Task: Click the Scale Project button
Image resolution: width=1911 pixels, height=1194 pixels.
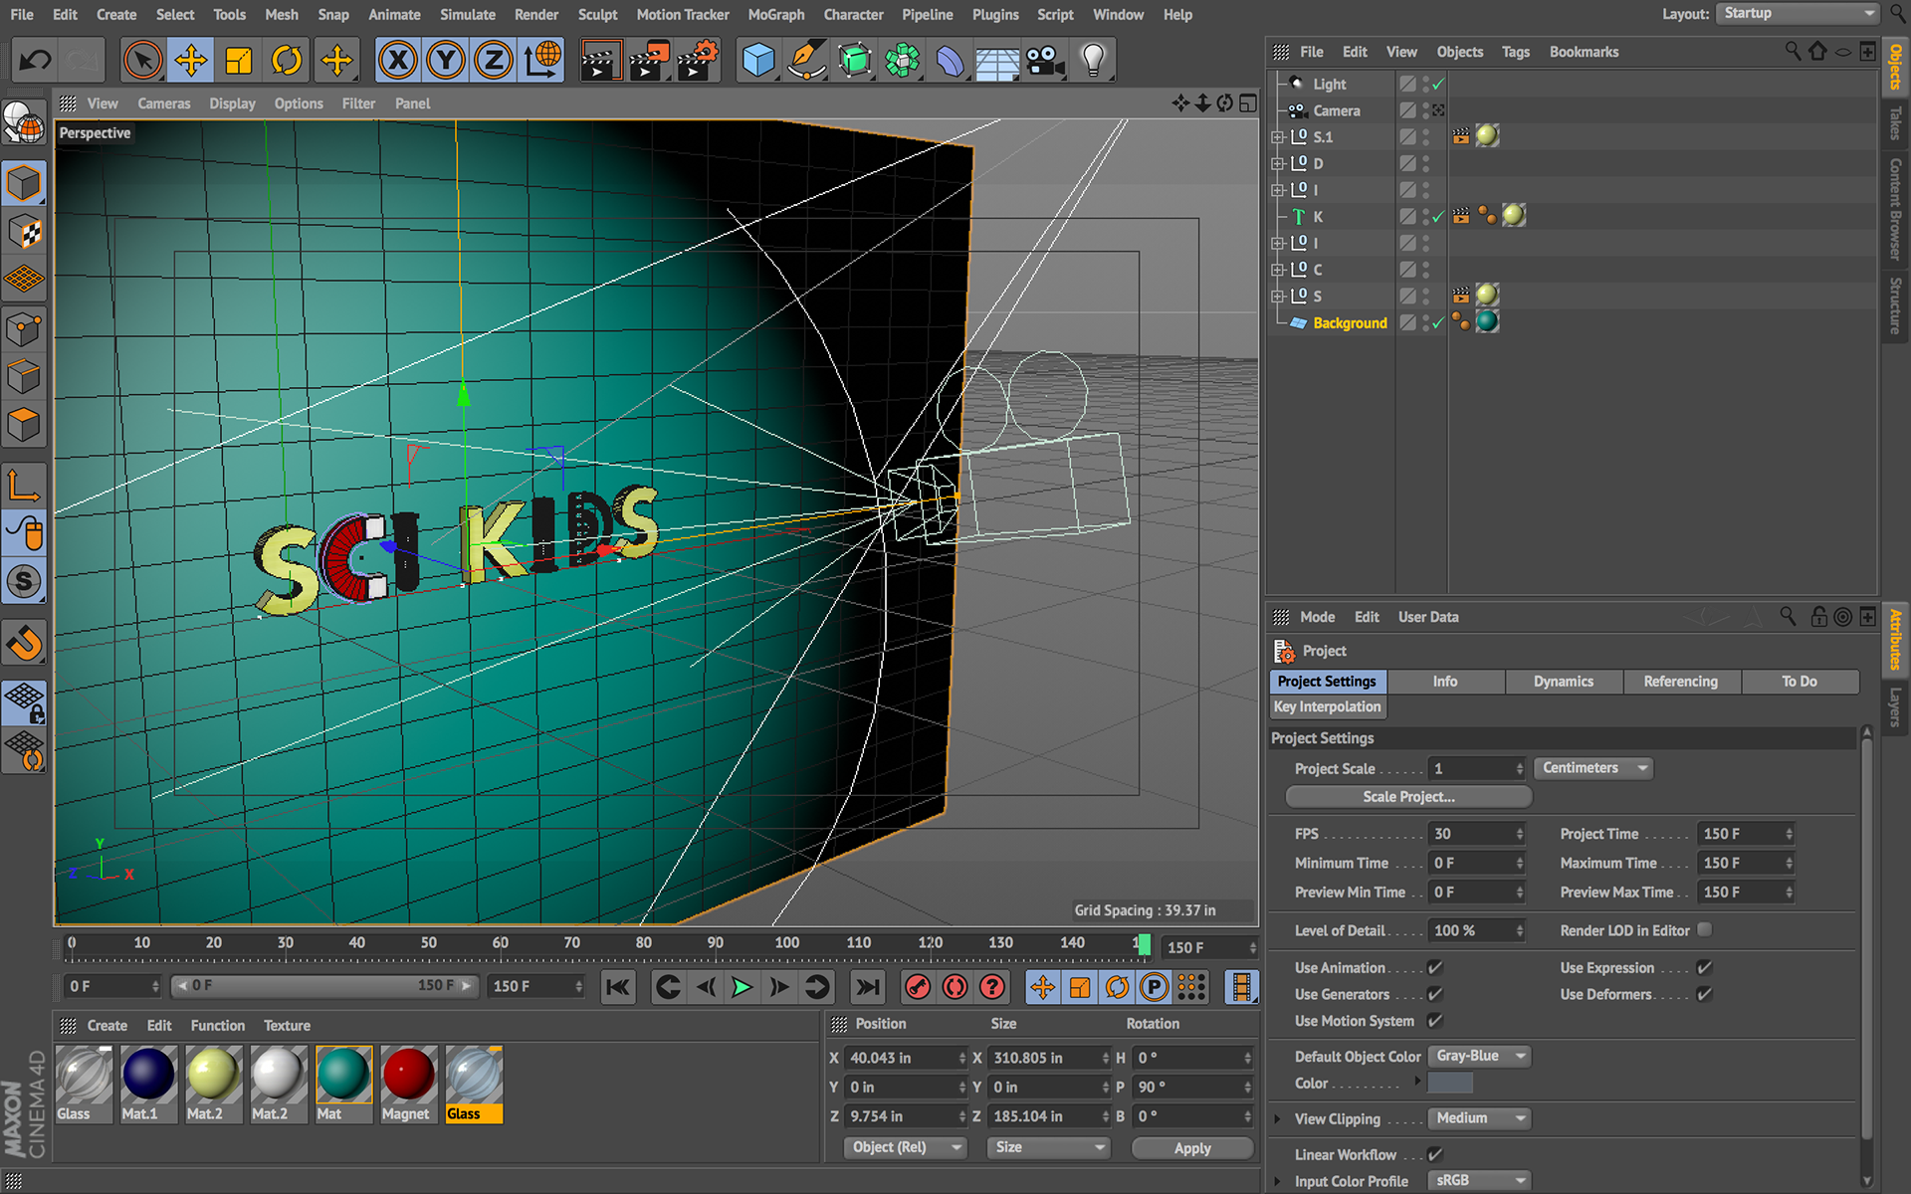Action: click(1407, 797)
